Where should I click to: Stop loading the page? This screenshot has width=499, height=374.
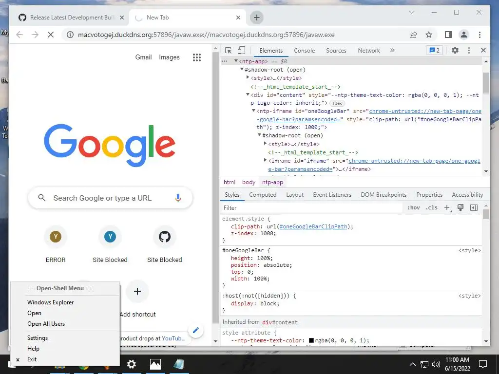[51, 35]
